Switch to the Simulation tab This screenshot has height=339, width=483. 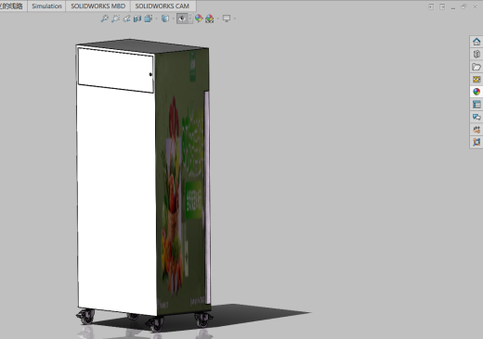[46, 6]
